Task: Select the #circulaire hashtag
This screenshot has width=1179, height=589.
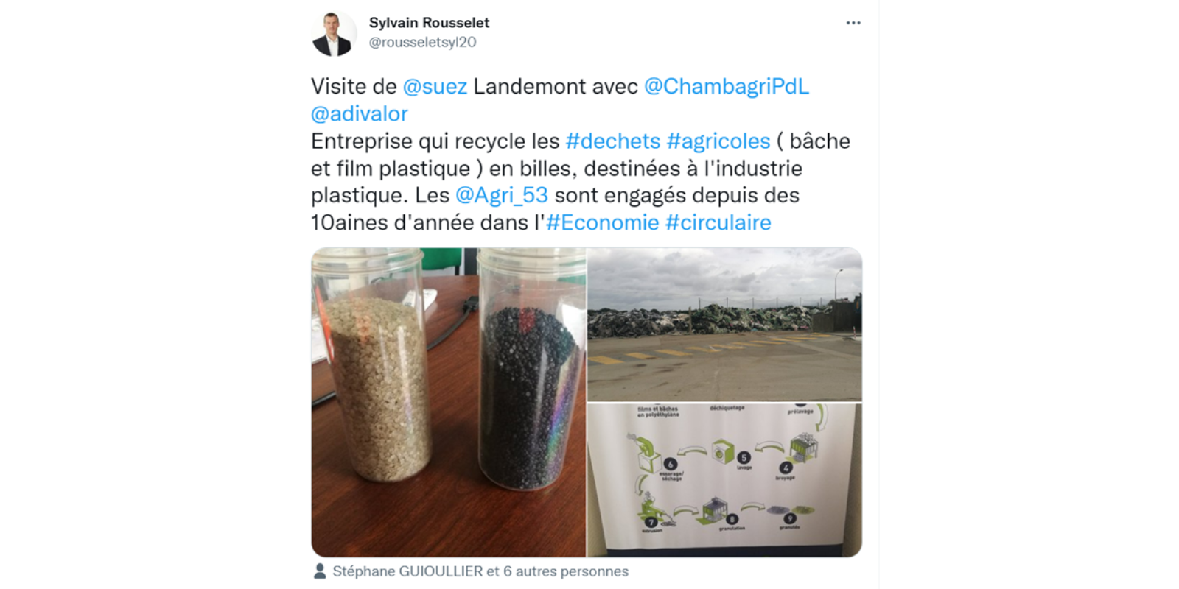Action: 718,222
